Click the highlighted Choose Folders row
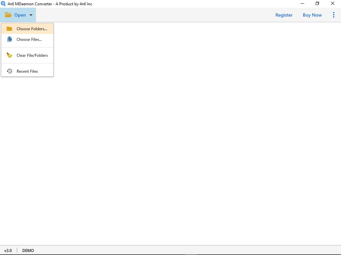Screen dimensions: 341x255 [27, 29]
